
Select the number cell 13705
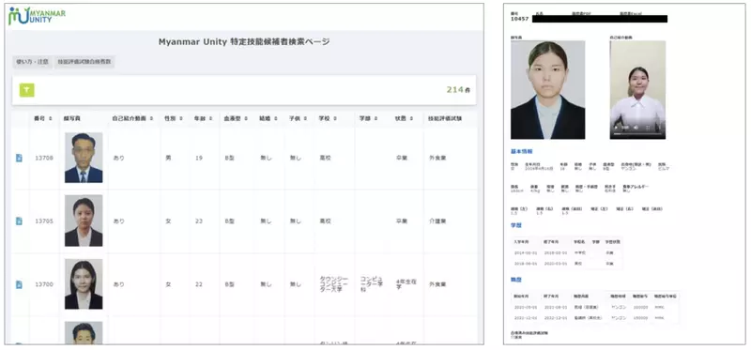tap(44, 221)
